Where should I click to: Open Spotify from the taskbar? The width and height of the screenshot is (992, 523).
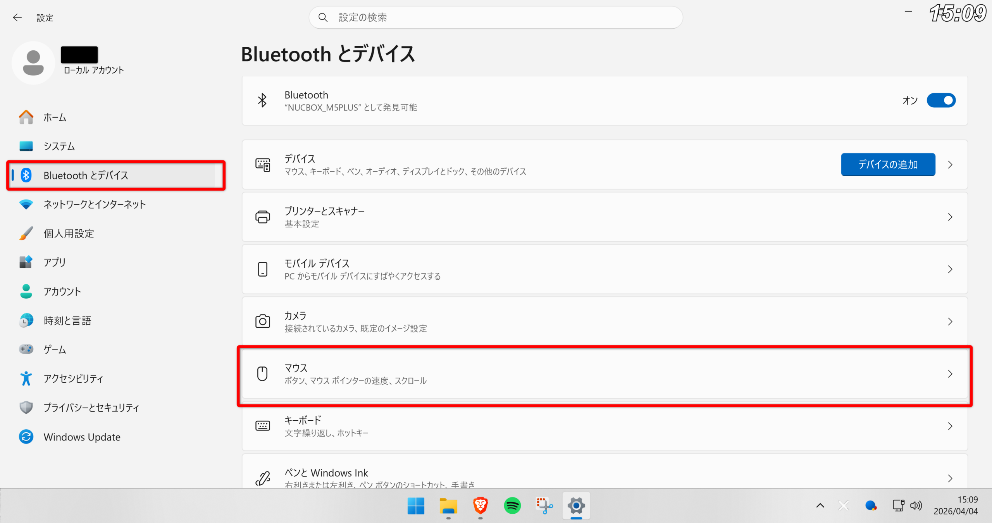tap(512, 506)
